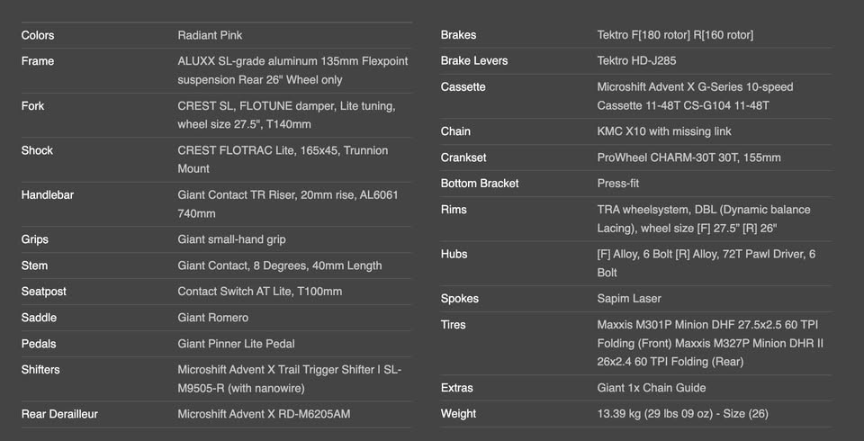Image resolution: width=864 pixels, height=441 pixels.
Task: Select the Stem row label
Action: point(34,265)
